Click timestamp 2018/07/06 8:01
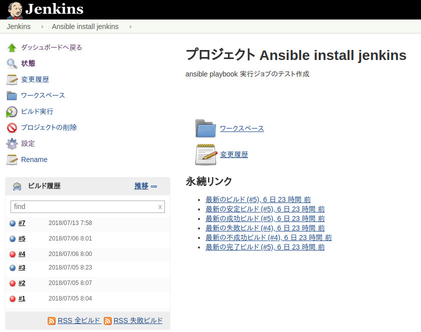The height and width of the screenshot is (332, 421). click(x=70, y=238)
